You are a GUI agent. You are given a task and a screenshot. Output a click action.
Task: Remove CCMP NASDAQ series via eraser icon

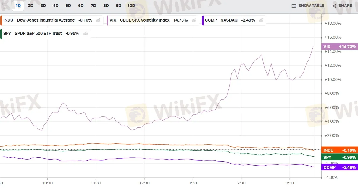[261, 20]
